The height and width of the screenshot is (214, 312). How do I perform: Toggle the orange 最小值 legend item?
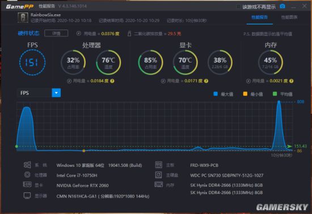click(x=253, y=94)
